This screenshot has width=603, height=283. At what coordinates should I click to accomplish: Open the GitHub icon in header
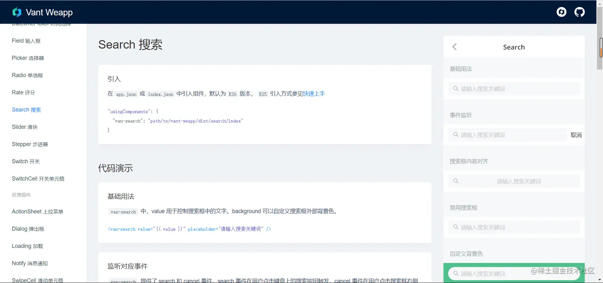point(579,12)
